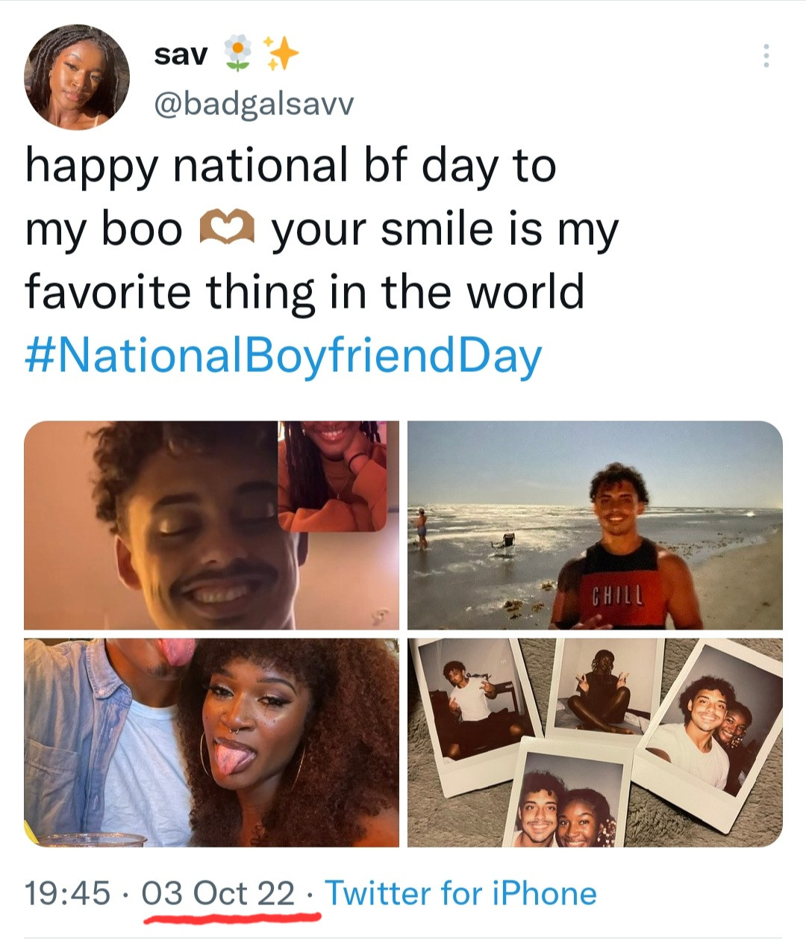Click the sparkles emoji after the name
The image size is (806, 944).
tap(282, 54)
